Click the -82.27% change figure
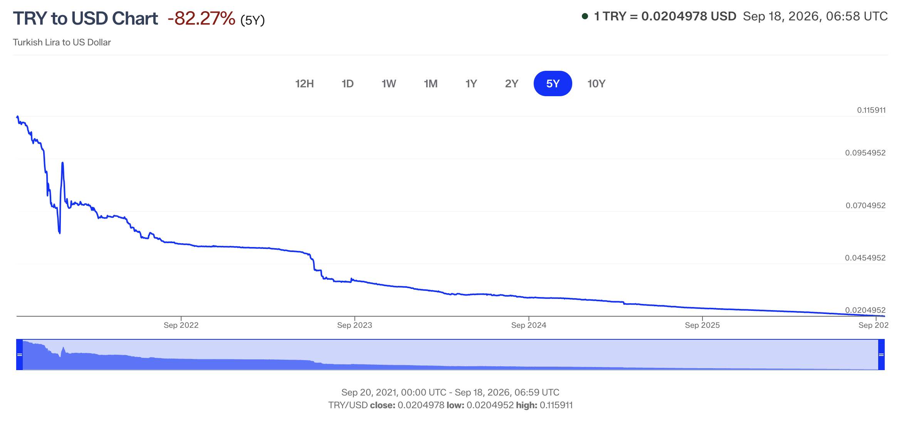Viewport: 904px width, 424px height. coord(202,18)
